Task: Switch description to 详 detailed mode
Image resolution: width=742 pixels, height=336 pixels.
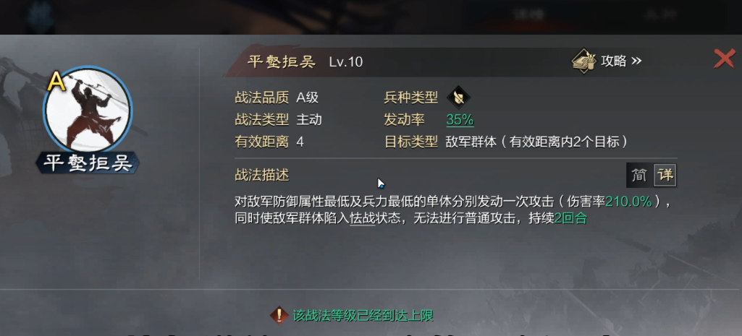Action: tap(665, 176)
